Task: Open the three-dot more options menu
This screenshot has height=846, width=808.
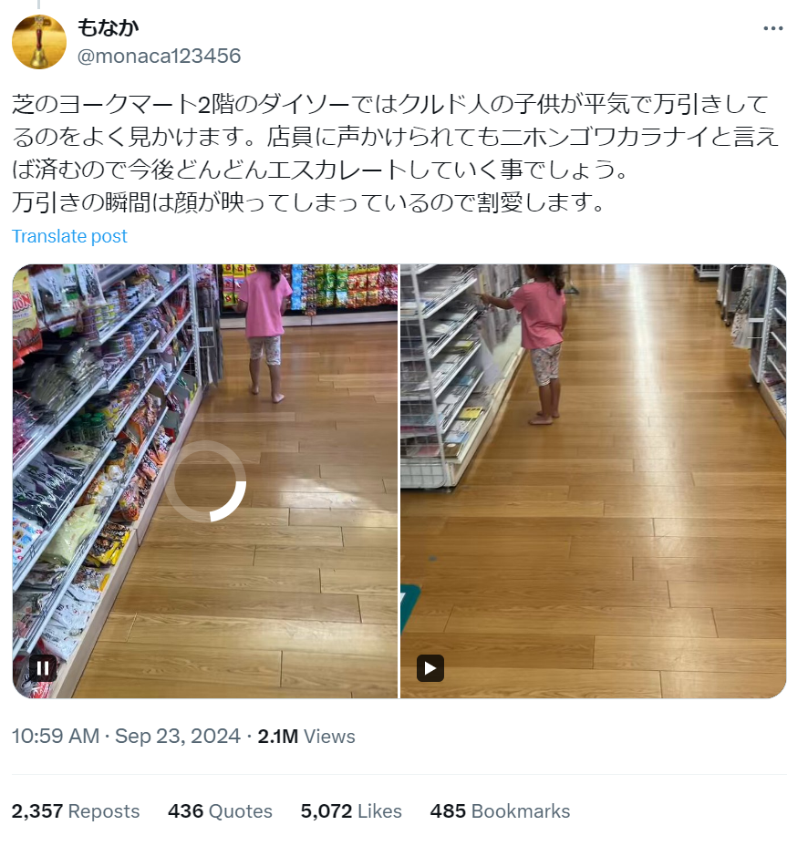Action: click(x=773, y=28)
